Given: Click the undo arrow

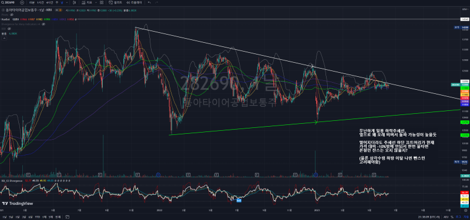Looking at the screenshot, I should pos(149,2).
